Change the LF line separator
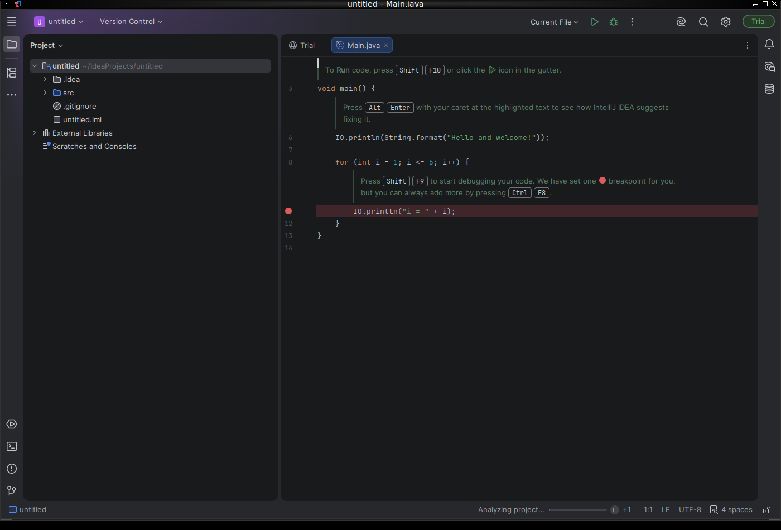This screenshot has height=530, width=781. coord(666,510)
